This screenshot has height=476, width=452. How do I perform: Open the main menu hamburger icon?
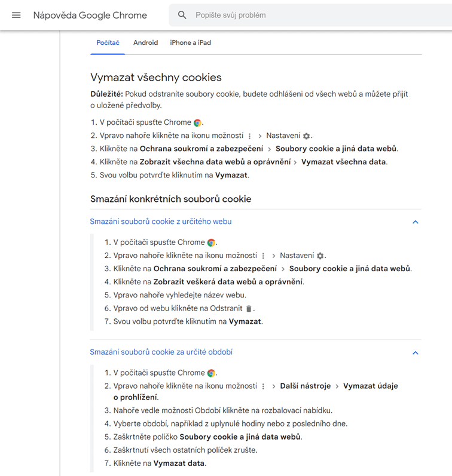pyautogui.click(x=16, y=15)
